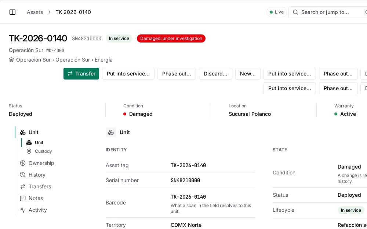Click the Damaged: under investigation badge
The image size is (367, 229).
click(171, 38)
